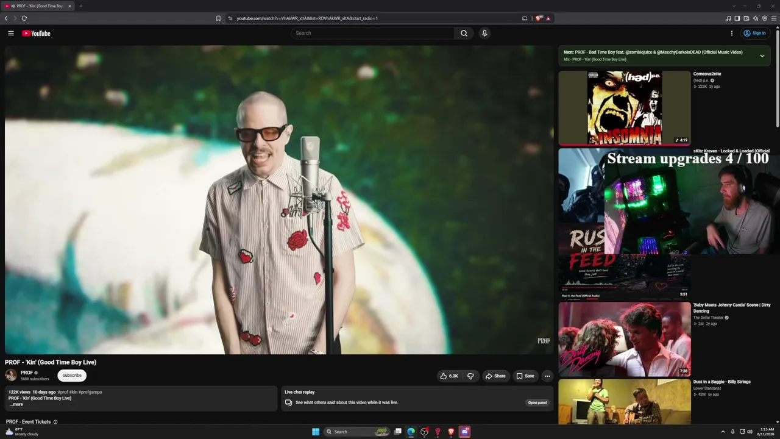Open sKitz Kraven Locked & Loaded title

(731, 151)
